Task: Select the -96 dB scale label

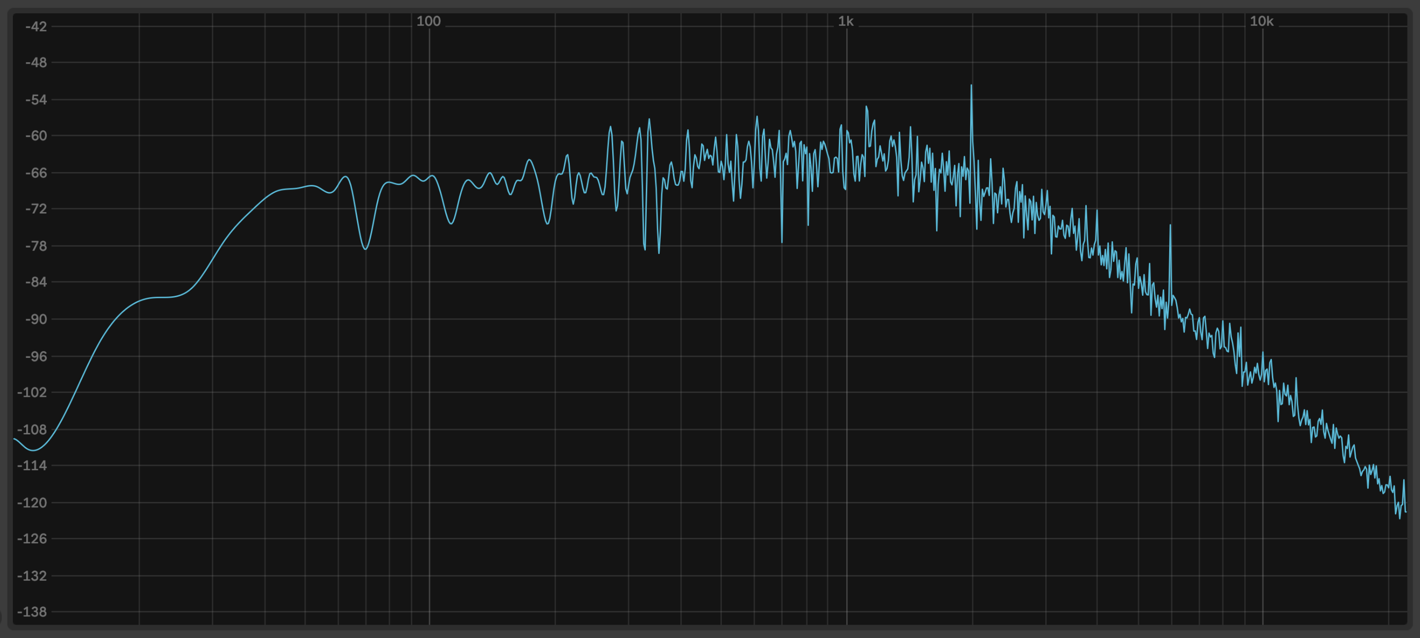Action: (36, 356)
